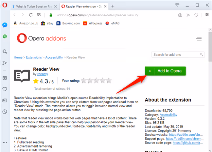The height and width of the screenshot is (152, 212).
Task: Click the Version 0.3.2 text
Action: tap(155, 119)
